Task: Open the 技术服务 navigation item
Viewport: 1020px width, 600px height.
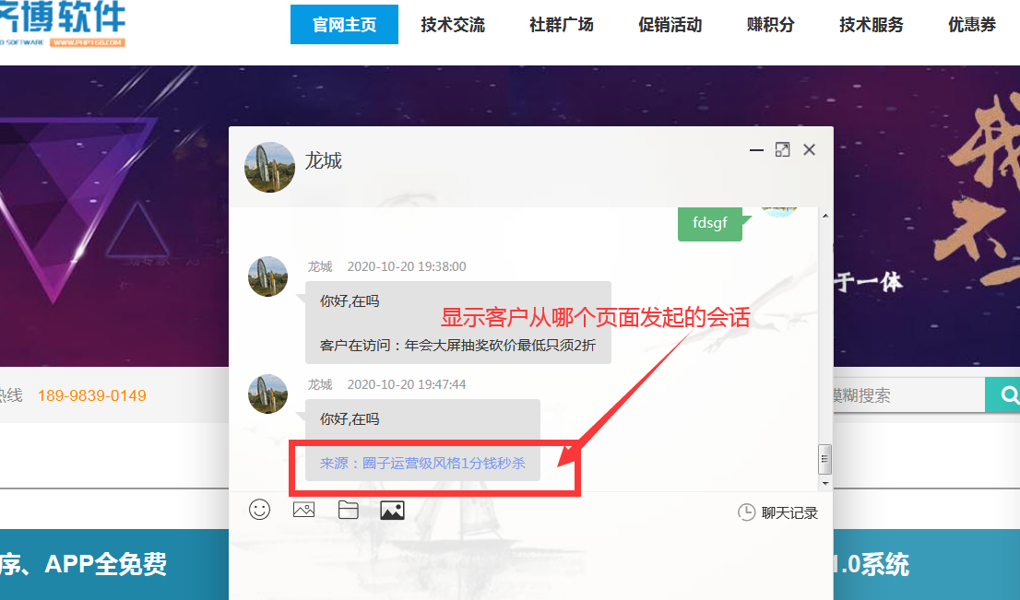Action: click(x=872, y=25)
